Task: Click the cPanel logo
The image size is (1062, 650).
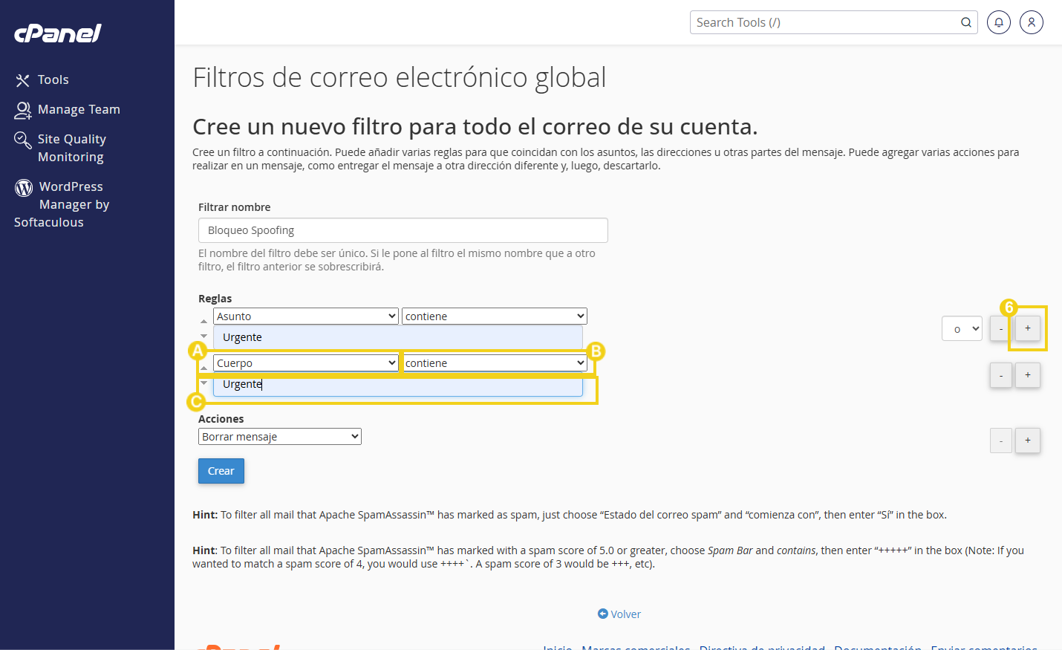Action: point(57,33)
